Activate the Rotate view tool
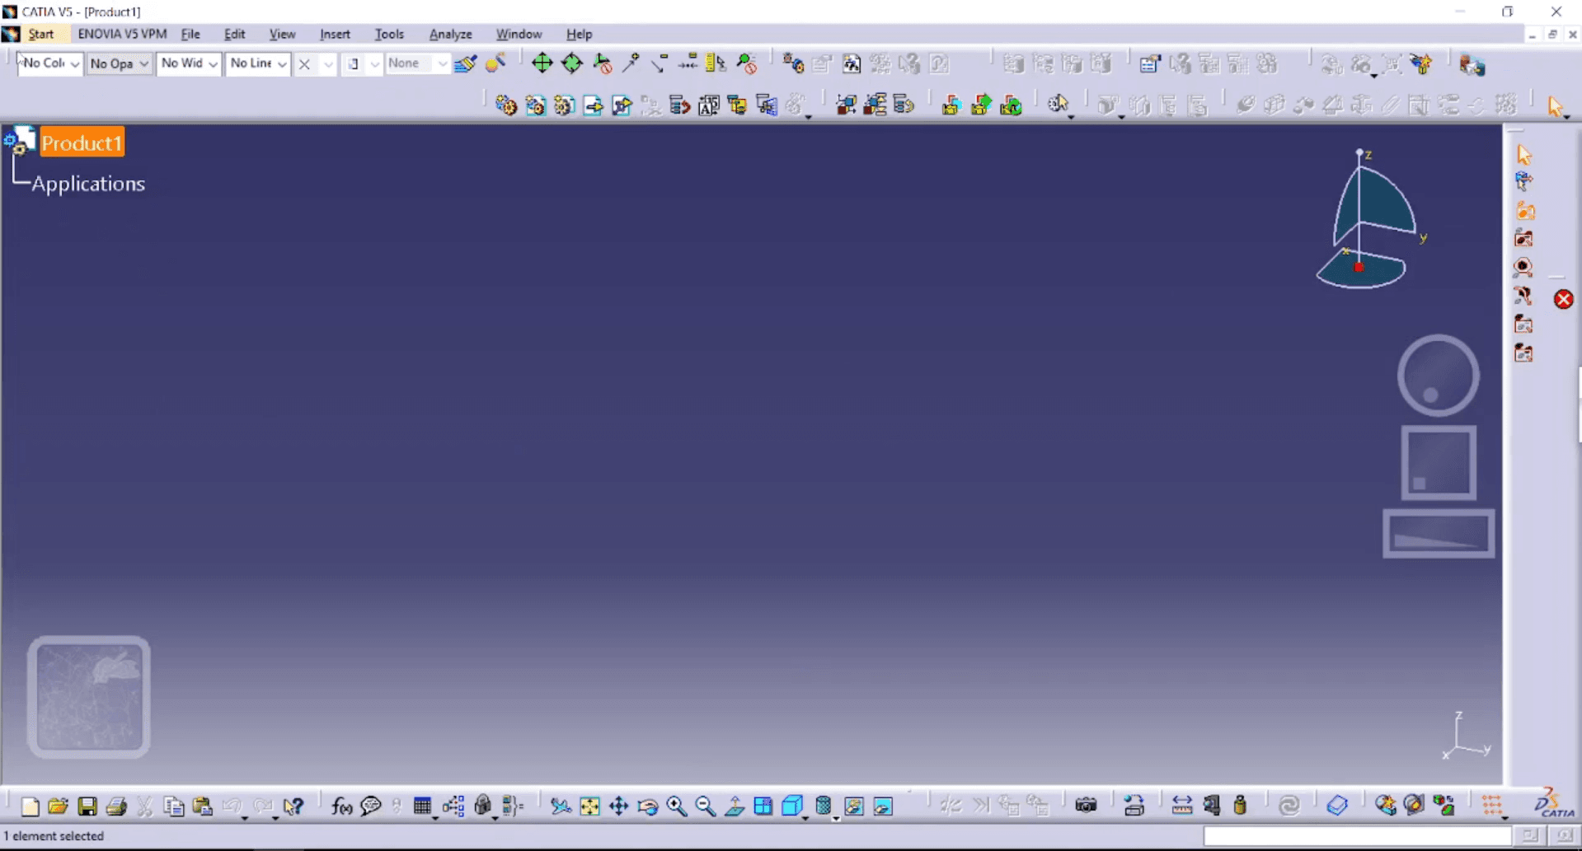Viewport: 1582px width, 851px height. pyautogui.click(x=648, y=806)
